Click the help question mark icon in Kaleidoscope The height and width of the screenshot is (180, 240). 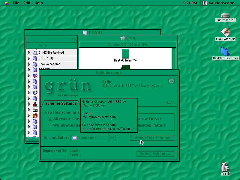point(171,81)
